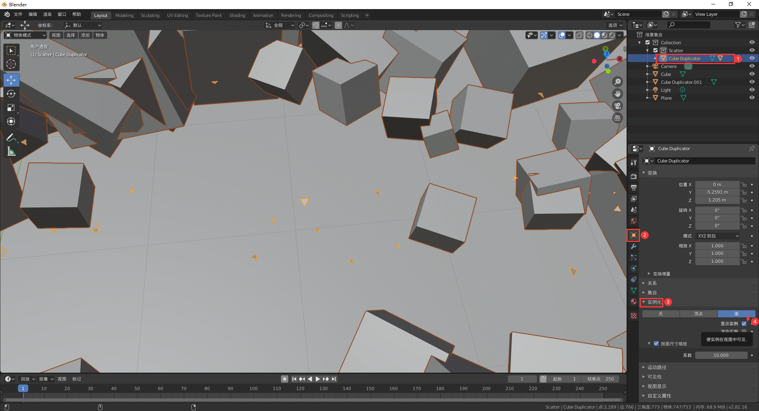Toggle the 显示实例 checkbox
This screenshot has height=411, width=759.
point(744,324)
